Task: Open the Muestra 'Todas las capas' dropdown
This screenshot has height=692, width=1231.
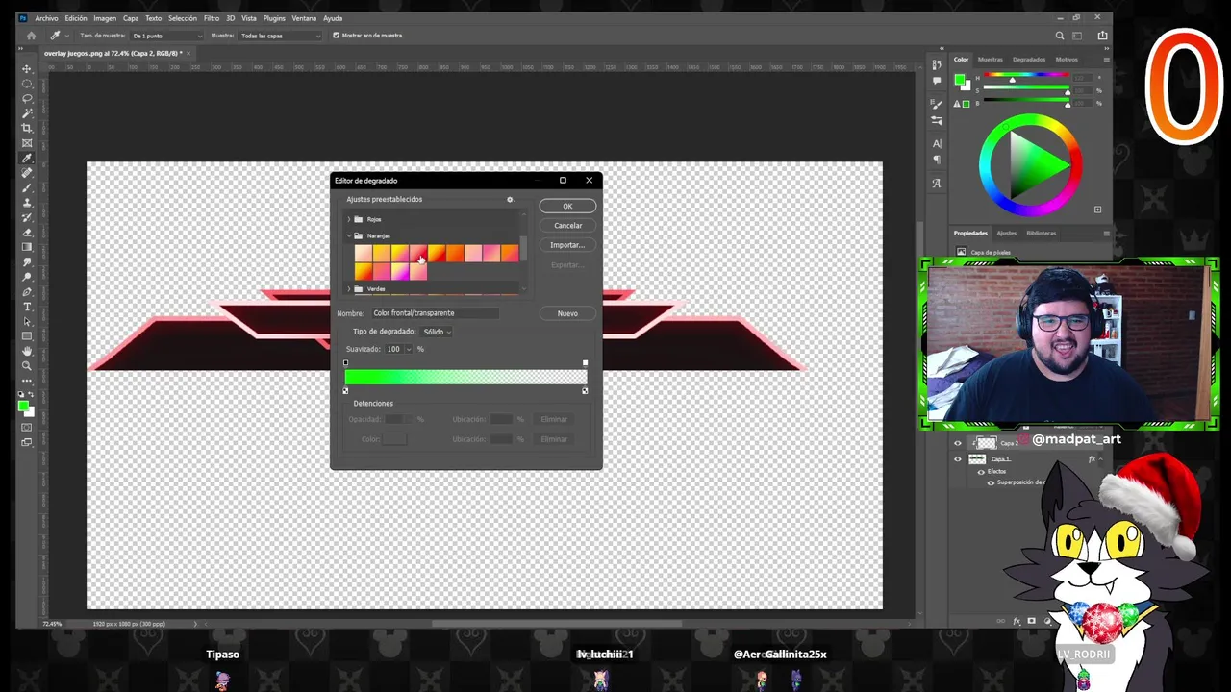Action: [x=280, y=36]
